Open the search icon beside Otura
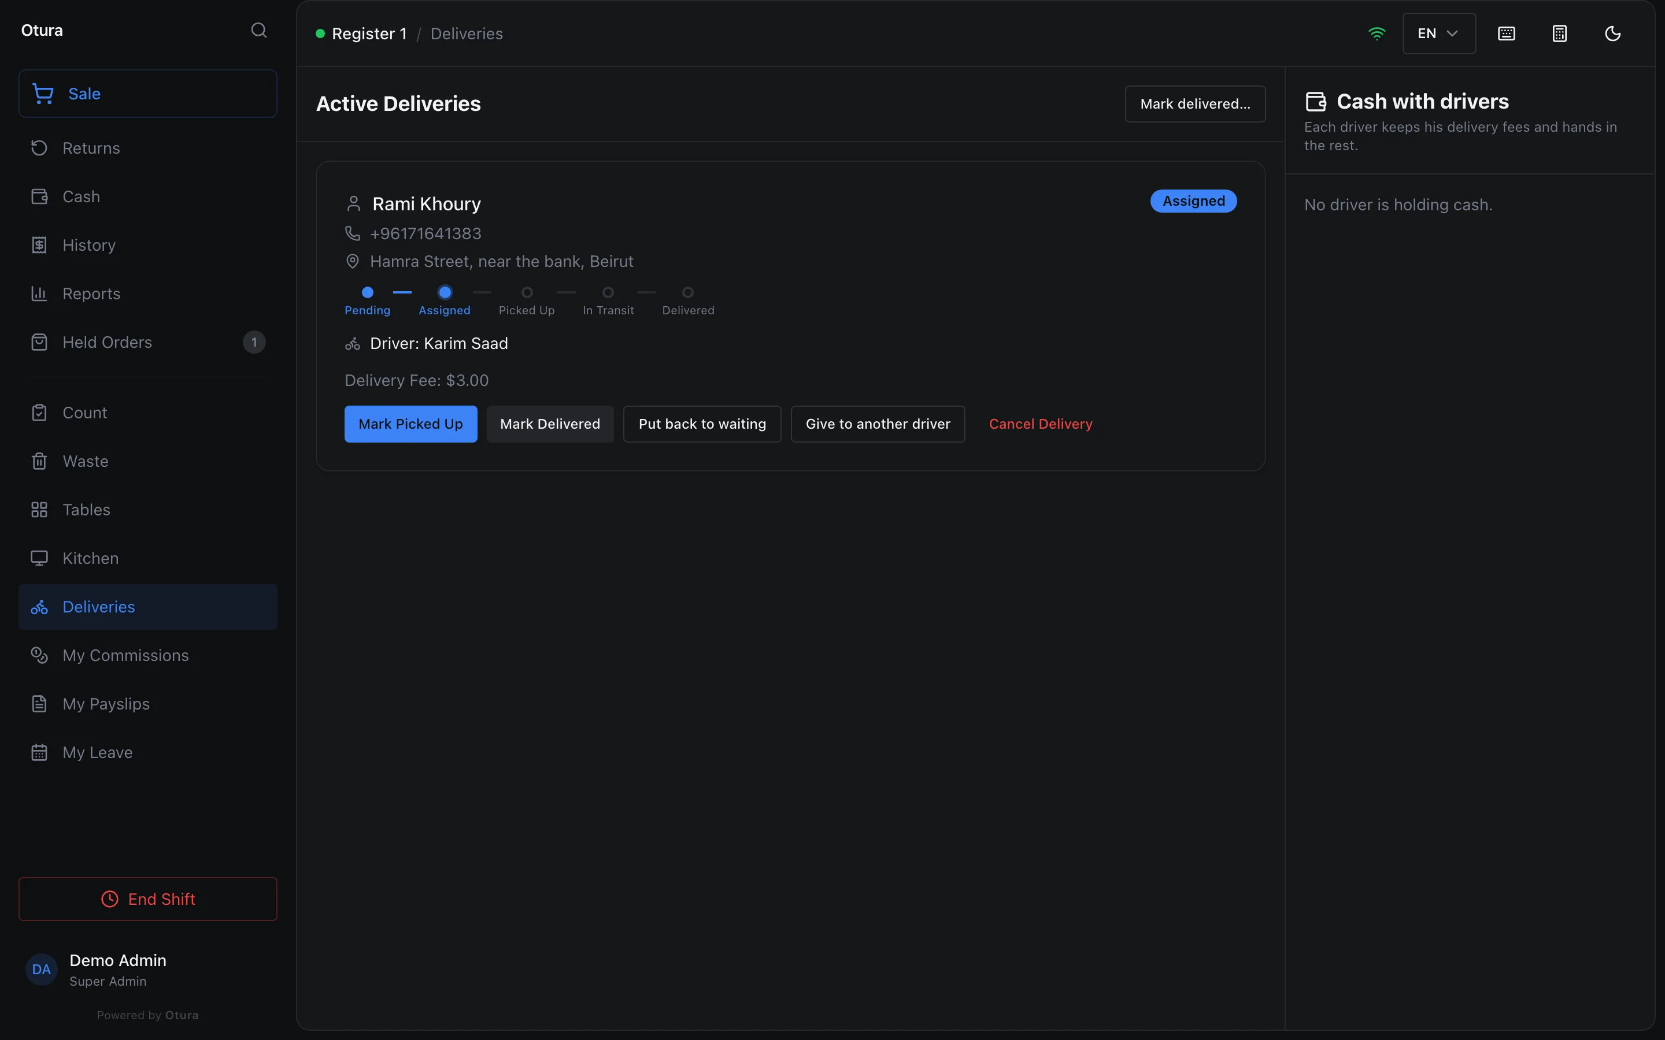Image resolution: width=1665 pixels, height=1040 pixels. coord(258,30)
